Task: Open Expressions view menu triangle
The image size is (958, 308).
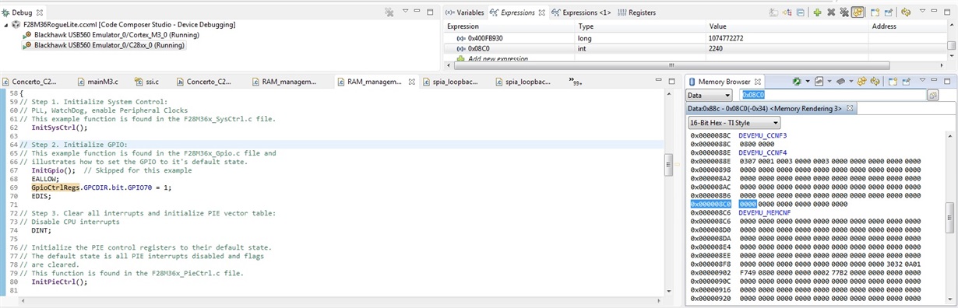Action: coord(922,11)
